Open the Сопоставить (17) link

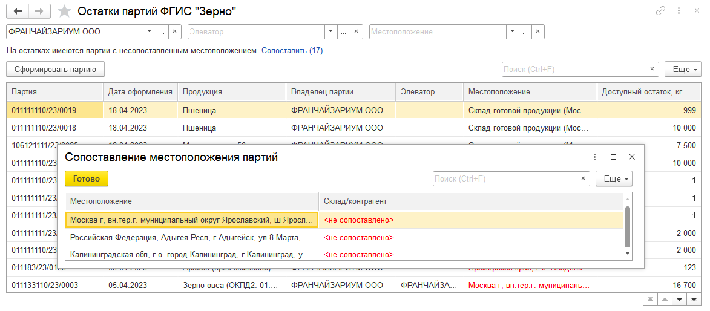[292, 51]
